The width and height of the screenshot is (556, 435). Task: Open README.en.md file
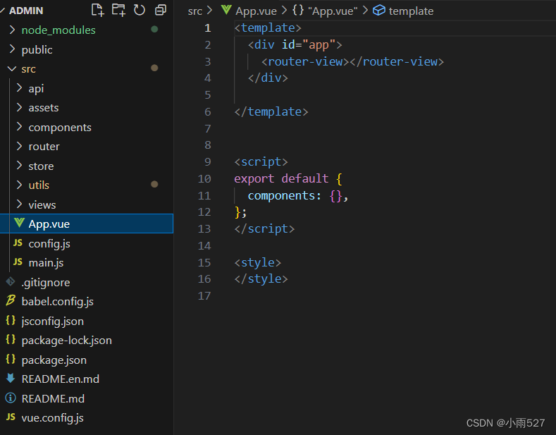(61, 379)
